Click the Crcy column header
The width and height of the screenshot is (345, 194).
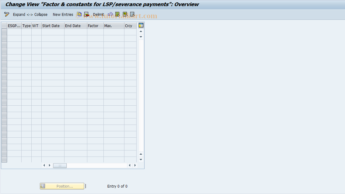click(x=130, y=26)
